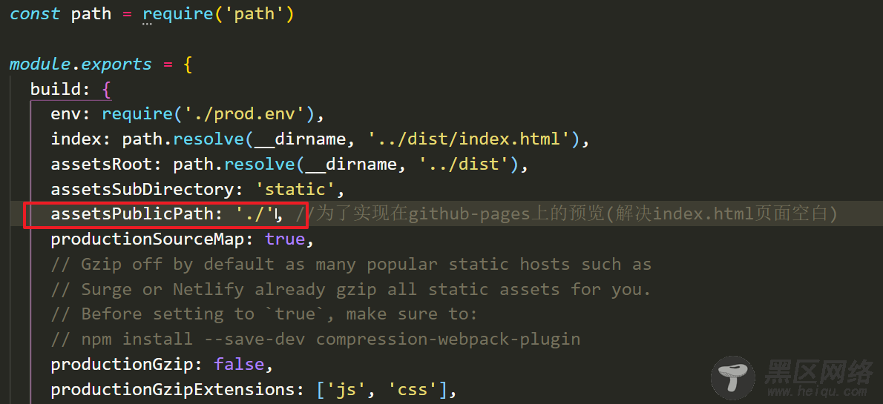Click the "Surge or Netlify" comment line
The width and height of the screenshot is (883, 404).
click(351, 289)
